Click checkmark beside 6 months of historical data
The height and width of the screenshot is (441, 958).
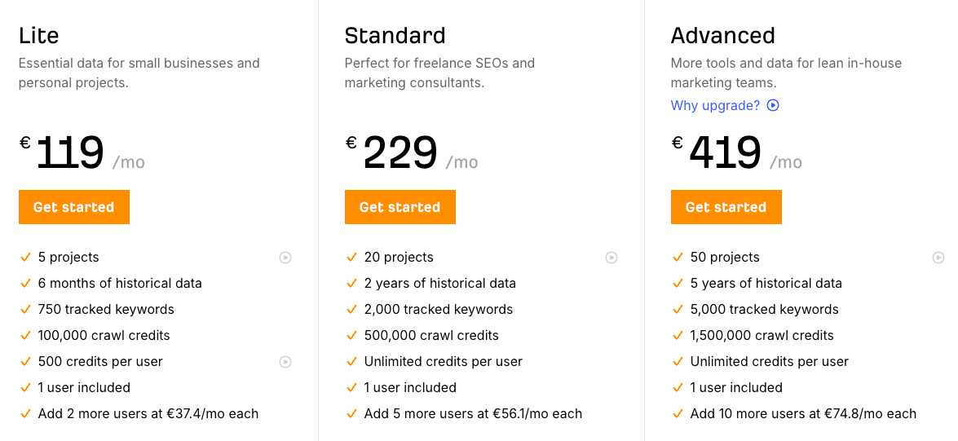click(25, 284)
